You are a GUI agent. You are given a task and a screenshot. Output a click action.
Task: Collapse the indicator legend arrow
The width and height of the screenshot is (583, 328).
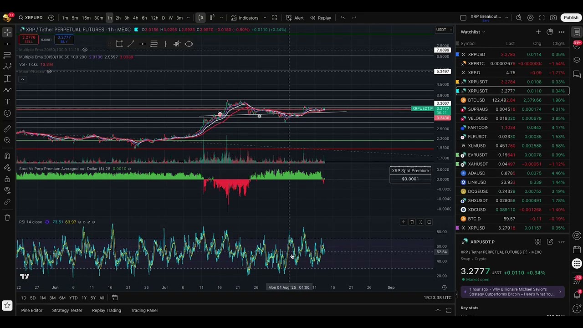pos(22,79)
